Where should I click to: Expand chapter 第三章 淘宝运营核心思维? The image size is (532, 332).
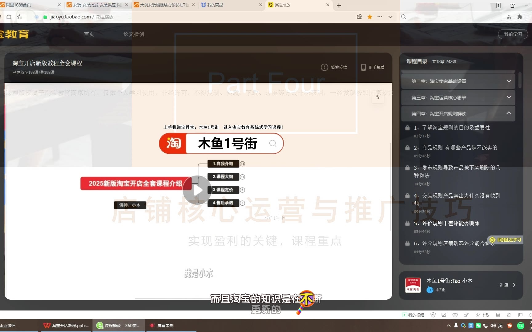click(509, 97)
